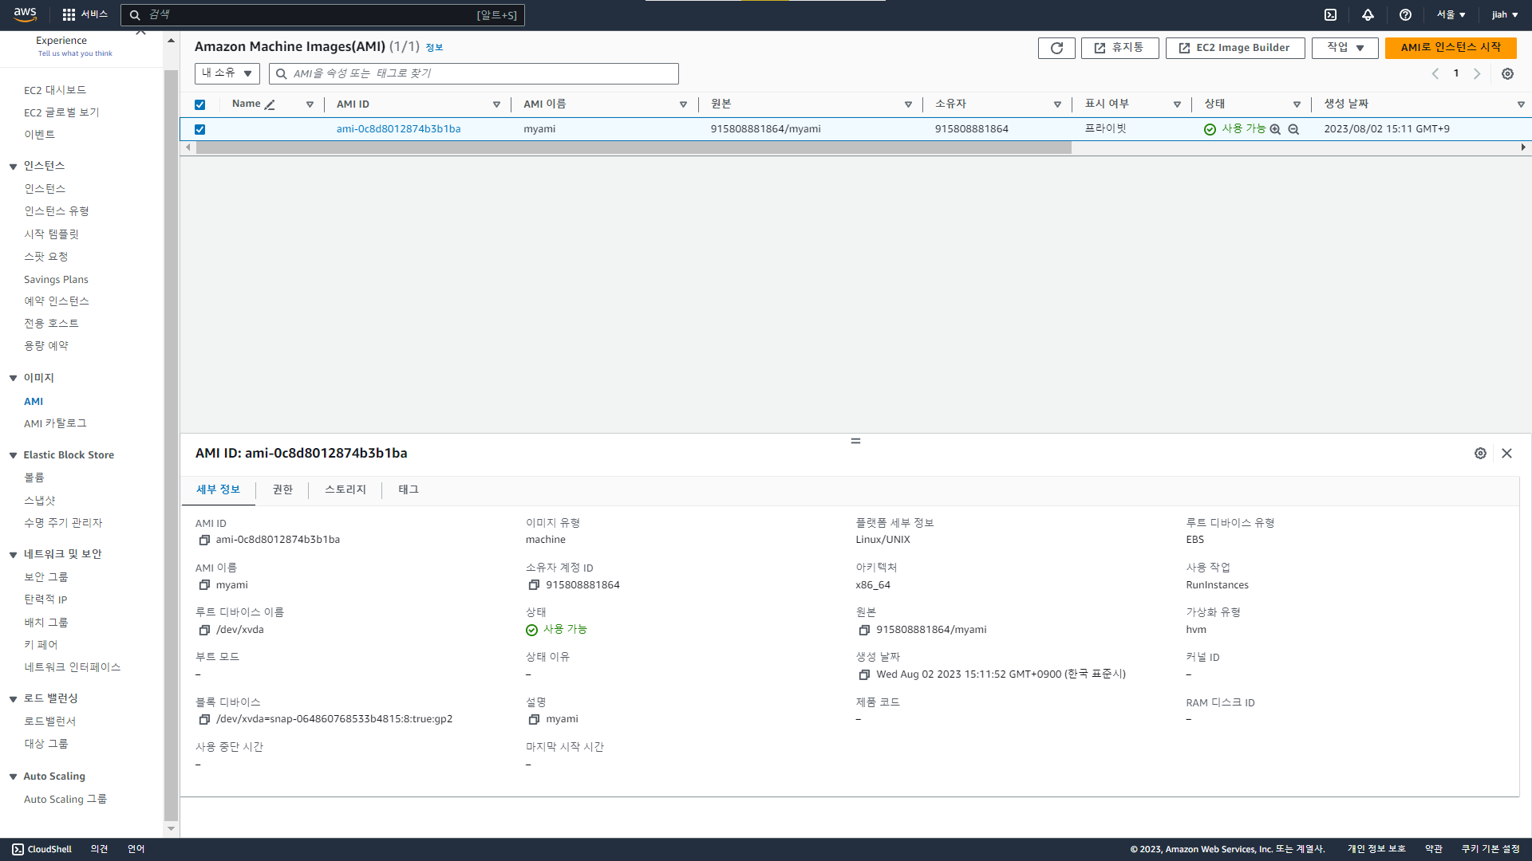
Task: Copy AMI ID using copy icon
Action: tap(204, 540)
